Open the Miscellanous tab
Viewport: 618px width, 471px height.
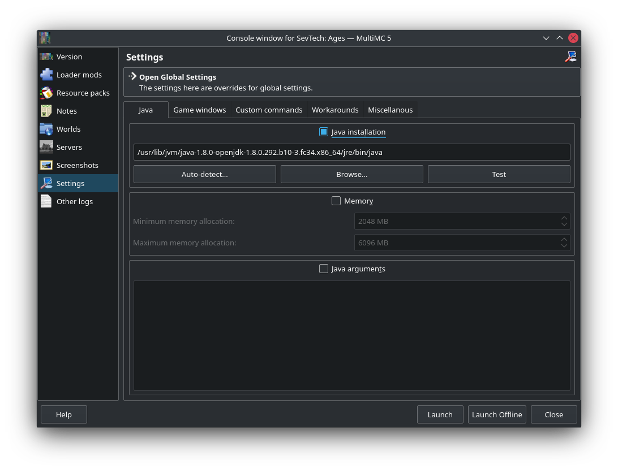(x=390, y=110)
